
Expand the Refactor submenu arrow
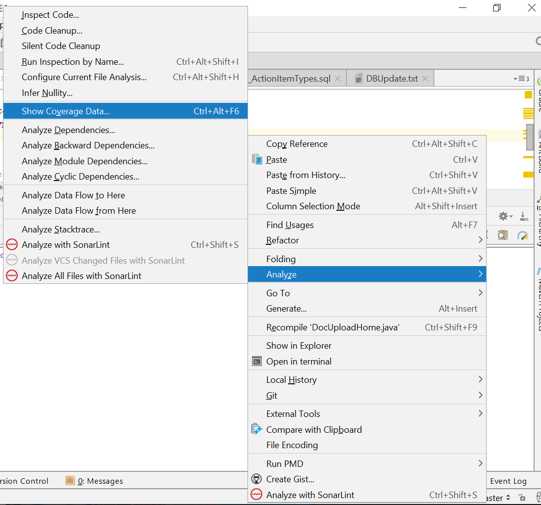[x=480, y=240]
